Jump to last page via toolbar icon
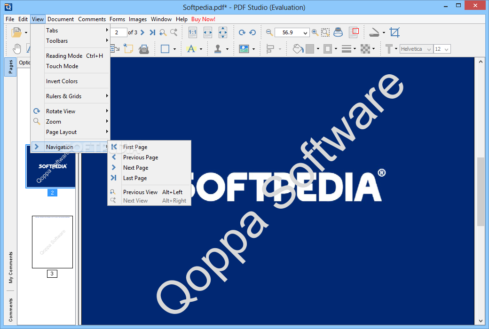Screen dimensions: 489x329 point(152,32)
